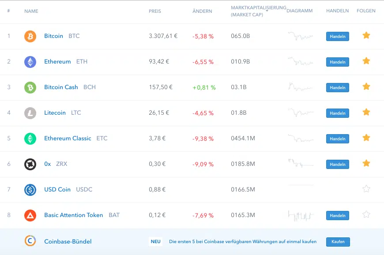Click the green Ethereum Classic logo

(x=30, y=139)
